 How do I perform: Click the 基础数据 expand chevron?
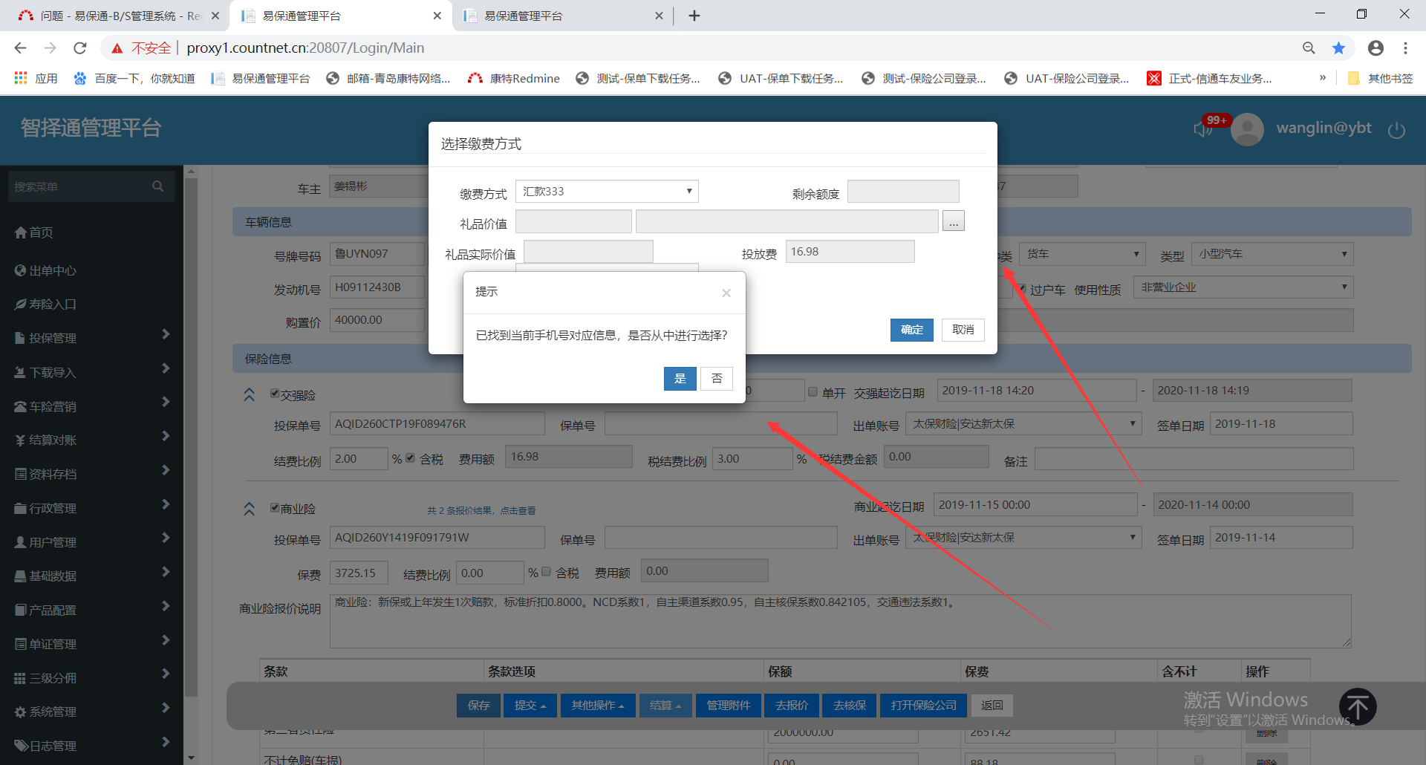click(166, 572)
